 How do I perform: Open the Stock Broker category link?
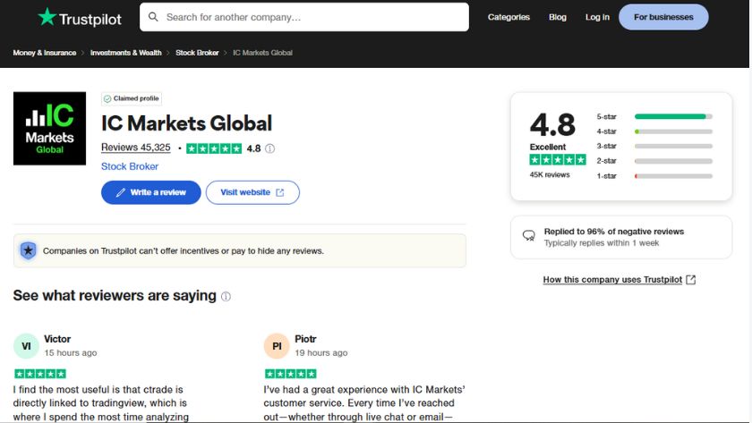[130, 166]
